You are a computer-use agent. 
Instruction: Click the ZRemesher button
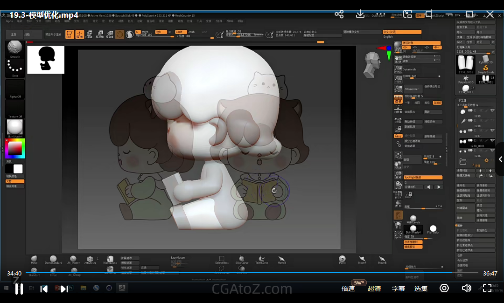tap(412, 89)
